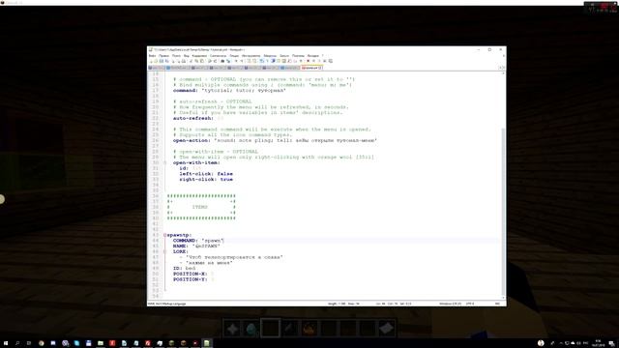Click the Zoom In toolbar icon

point(236,61)
